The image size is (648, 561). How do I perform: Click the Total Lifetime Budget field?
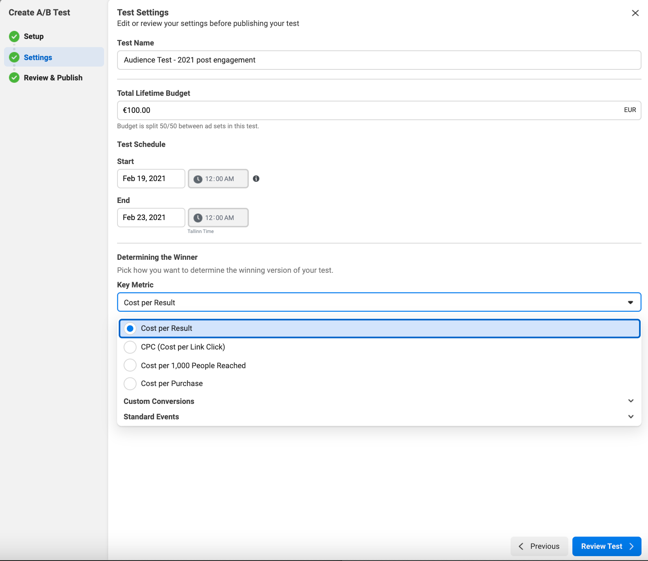point(370,110)
